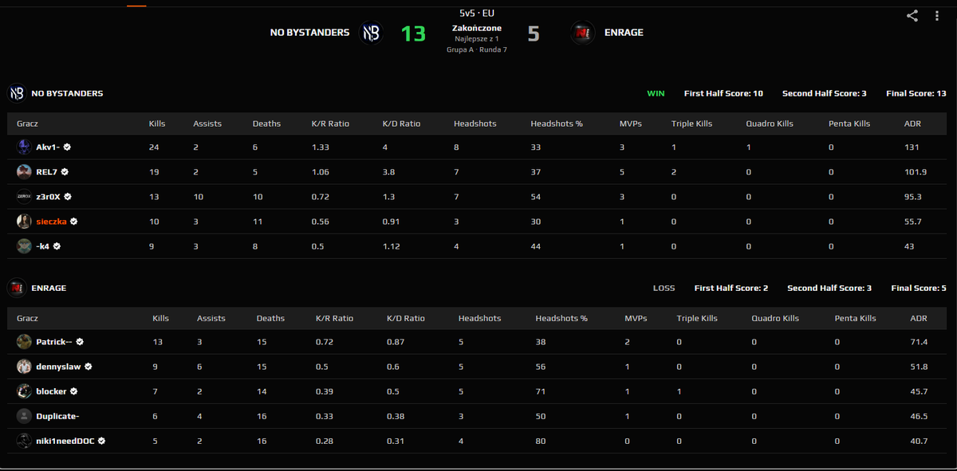Screen dimensions: 957x471
Task: Click the Zakończone match status text
Action: pos(477,28)
